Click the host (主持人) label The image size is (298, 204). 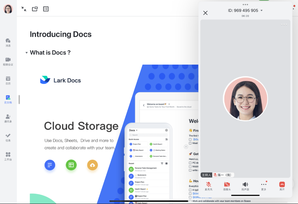[x=206, y=175]
